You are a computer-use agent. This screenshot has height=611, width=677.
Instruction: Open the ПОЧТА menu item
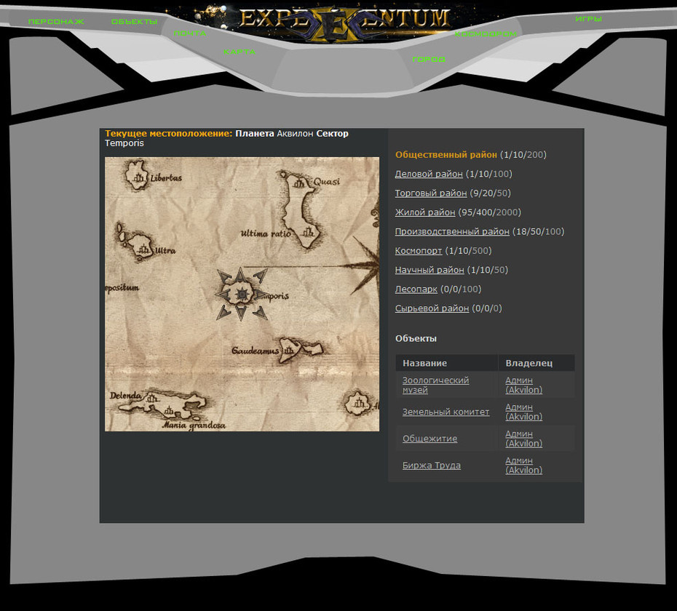pos(190,33)
